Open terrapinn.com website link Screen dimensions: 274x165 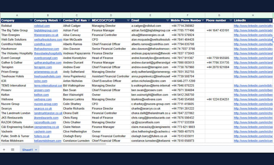tap(43, 67)
